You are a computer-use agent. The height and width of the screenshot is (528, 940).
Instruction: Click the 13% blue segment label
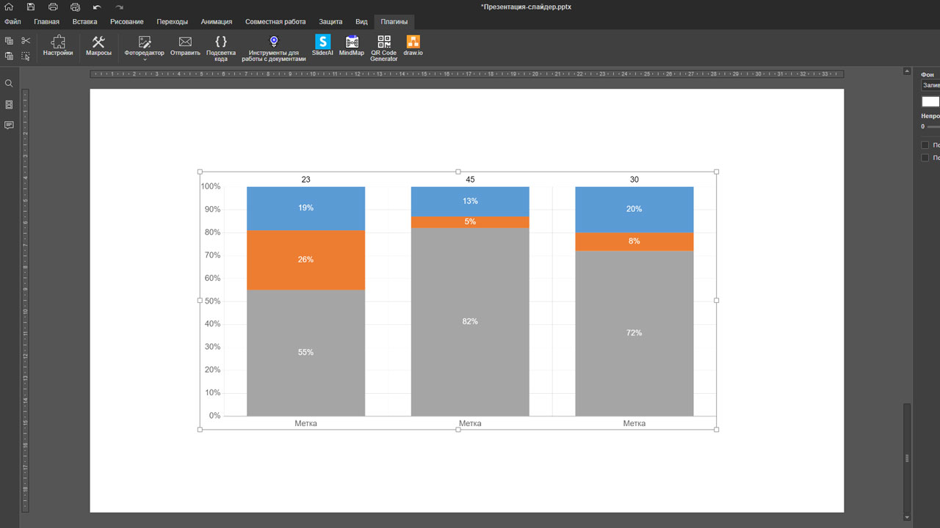click(x=470, y=202)
